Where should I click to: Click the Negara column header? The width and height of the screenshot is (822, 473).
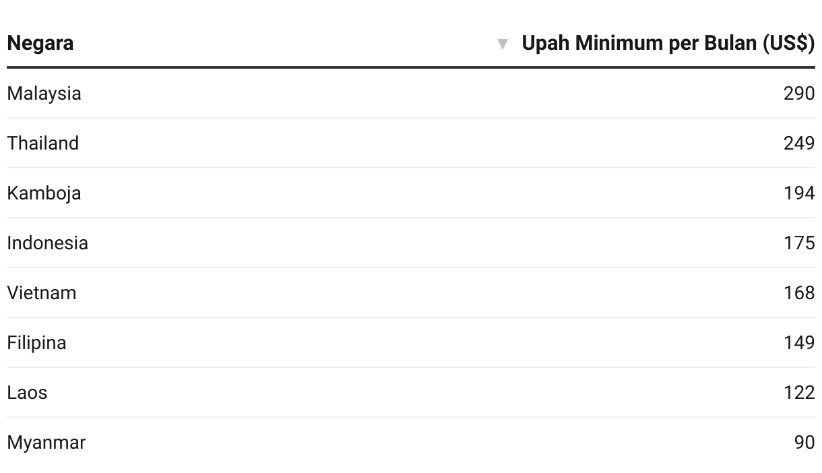[40, 43]
